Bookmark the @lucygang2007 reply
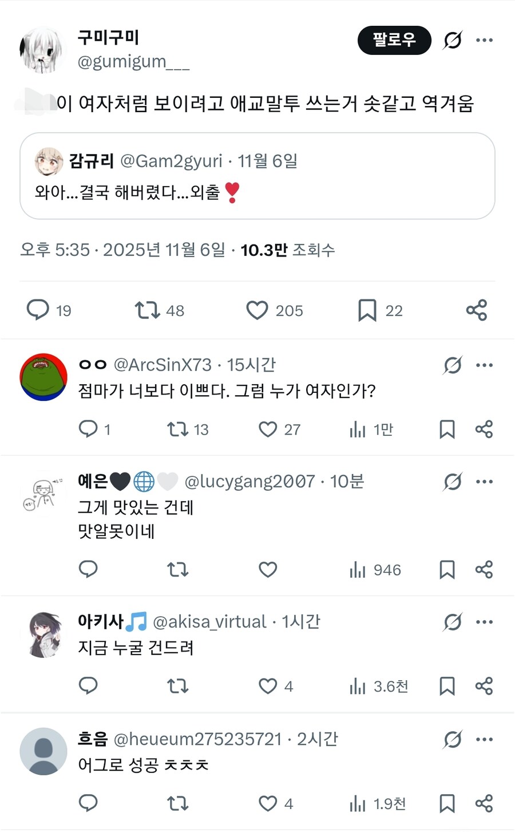 [x=447, y=570]
